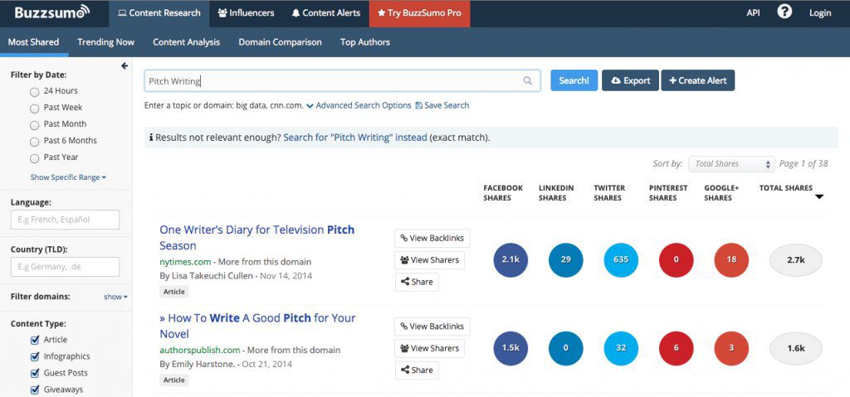Uncheck the Giveaways content type
The height and width of the screenshot is (397, 850).
pos(35,390)
